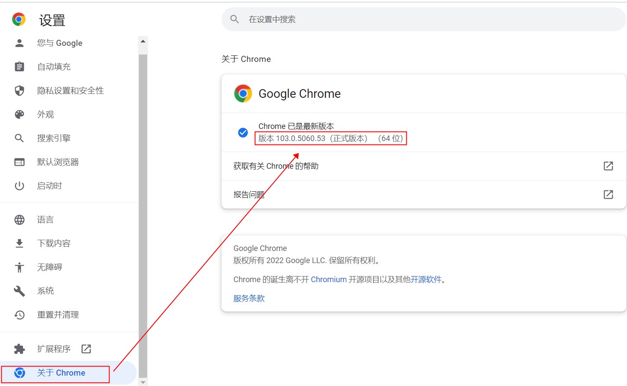This screenshot has height=386, width=627.
Task: Click the Chrome logo beside 设置 title
Action: (x=19, y=19)
